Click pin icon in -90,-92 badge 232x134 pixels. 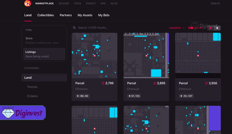[78, 96]
